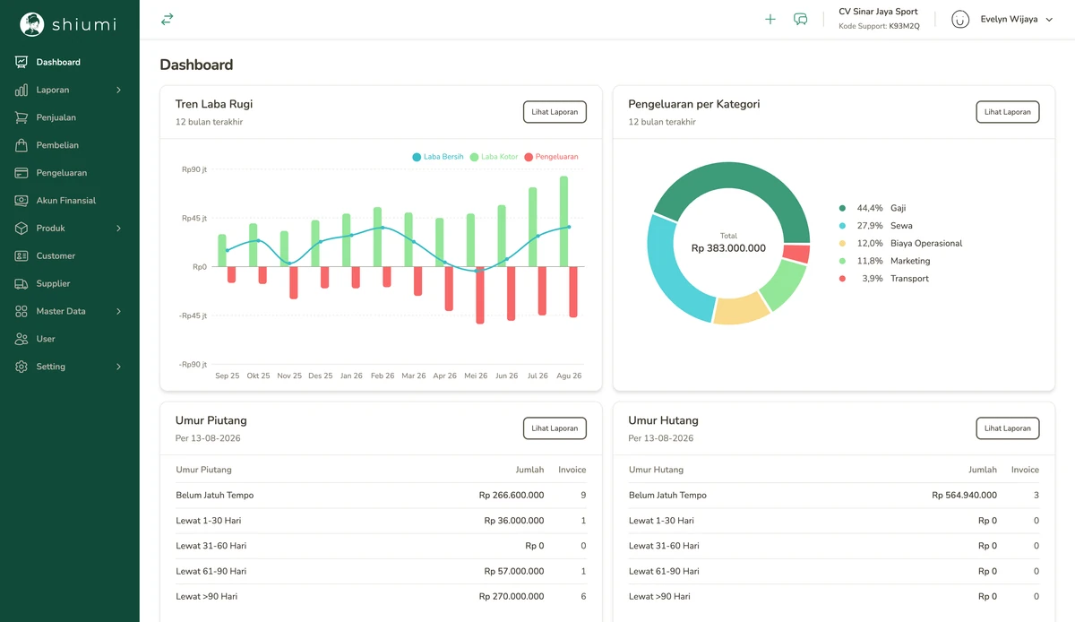Click the Agu 26 green profit bar
Image resolution: width=1075 pixels, height=622 pixels.
[563, 221]
